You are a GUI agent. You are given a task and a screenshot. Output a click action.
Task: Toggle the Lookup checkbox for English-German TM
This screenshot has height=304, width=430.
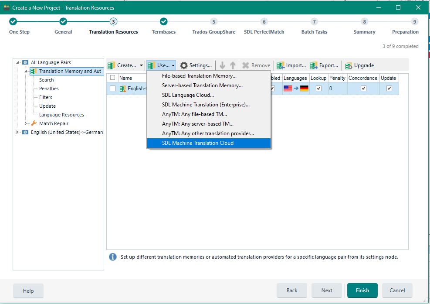tap(318, 89)
